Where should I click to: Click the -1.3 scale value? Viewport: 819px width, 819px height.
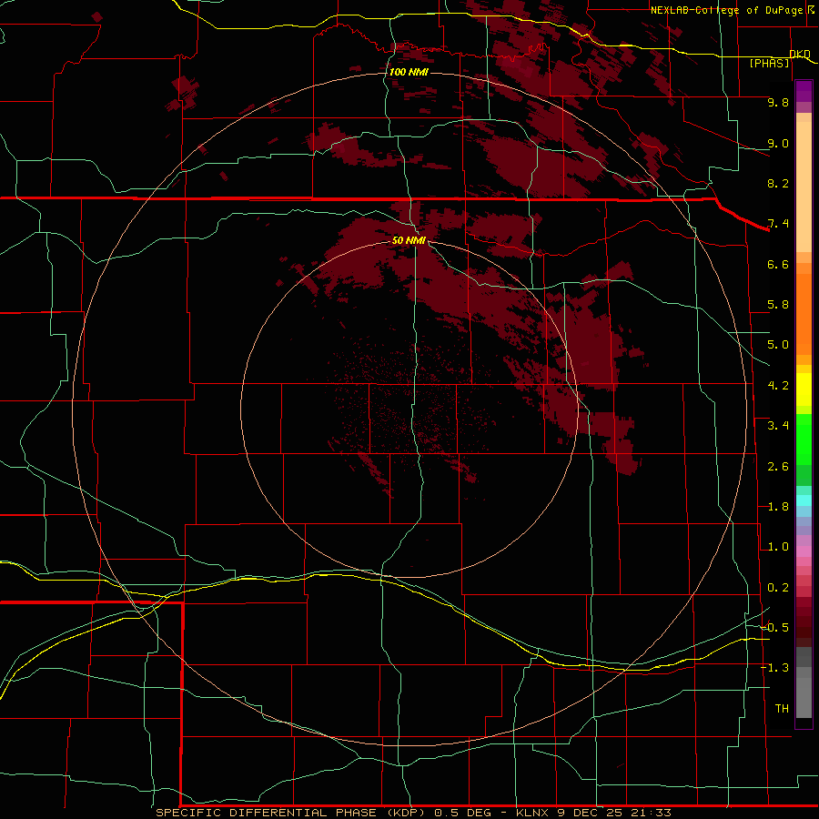pyautogui.click(x=775, y=668)
